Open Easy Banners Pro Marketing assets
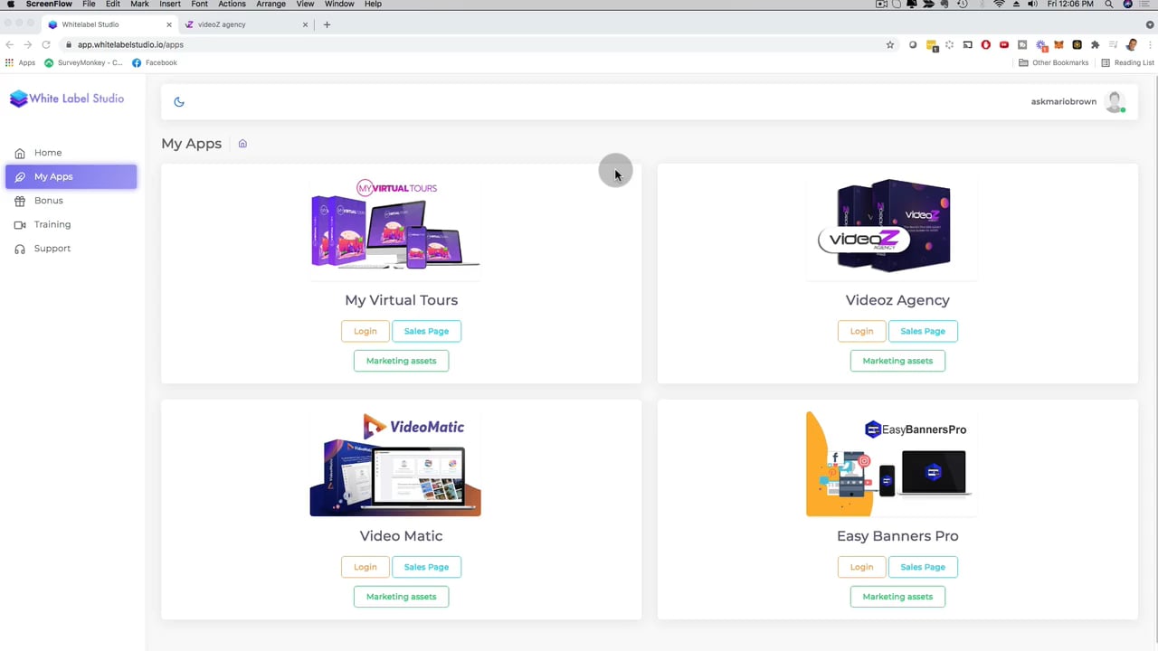This screenshot has width=1158, height=651. click(897, 597)
